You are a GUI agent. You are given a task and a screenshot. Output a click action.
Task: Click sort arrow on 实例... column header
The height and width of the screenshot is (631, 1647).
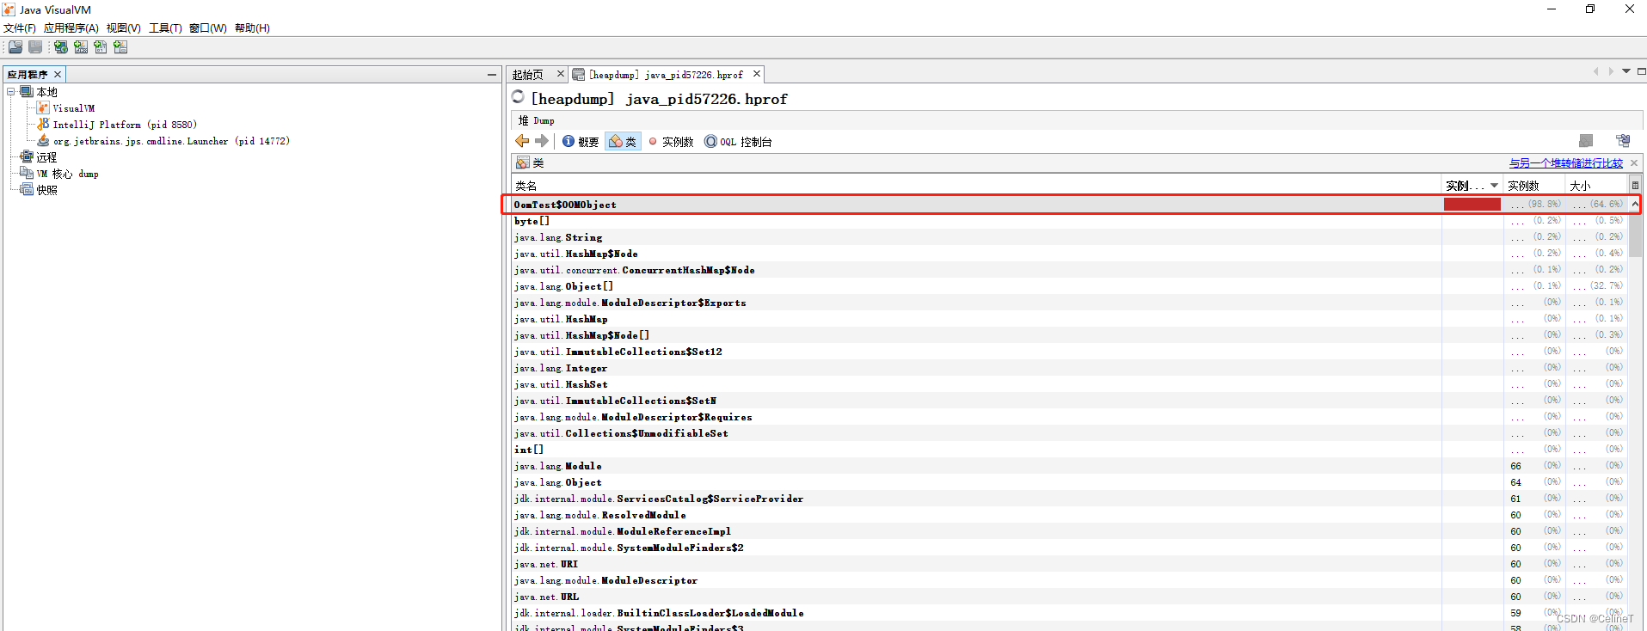pyautogui.click(x=1495, y=186)
